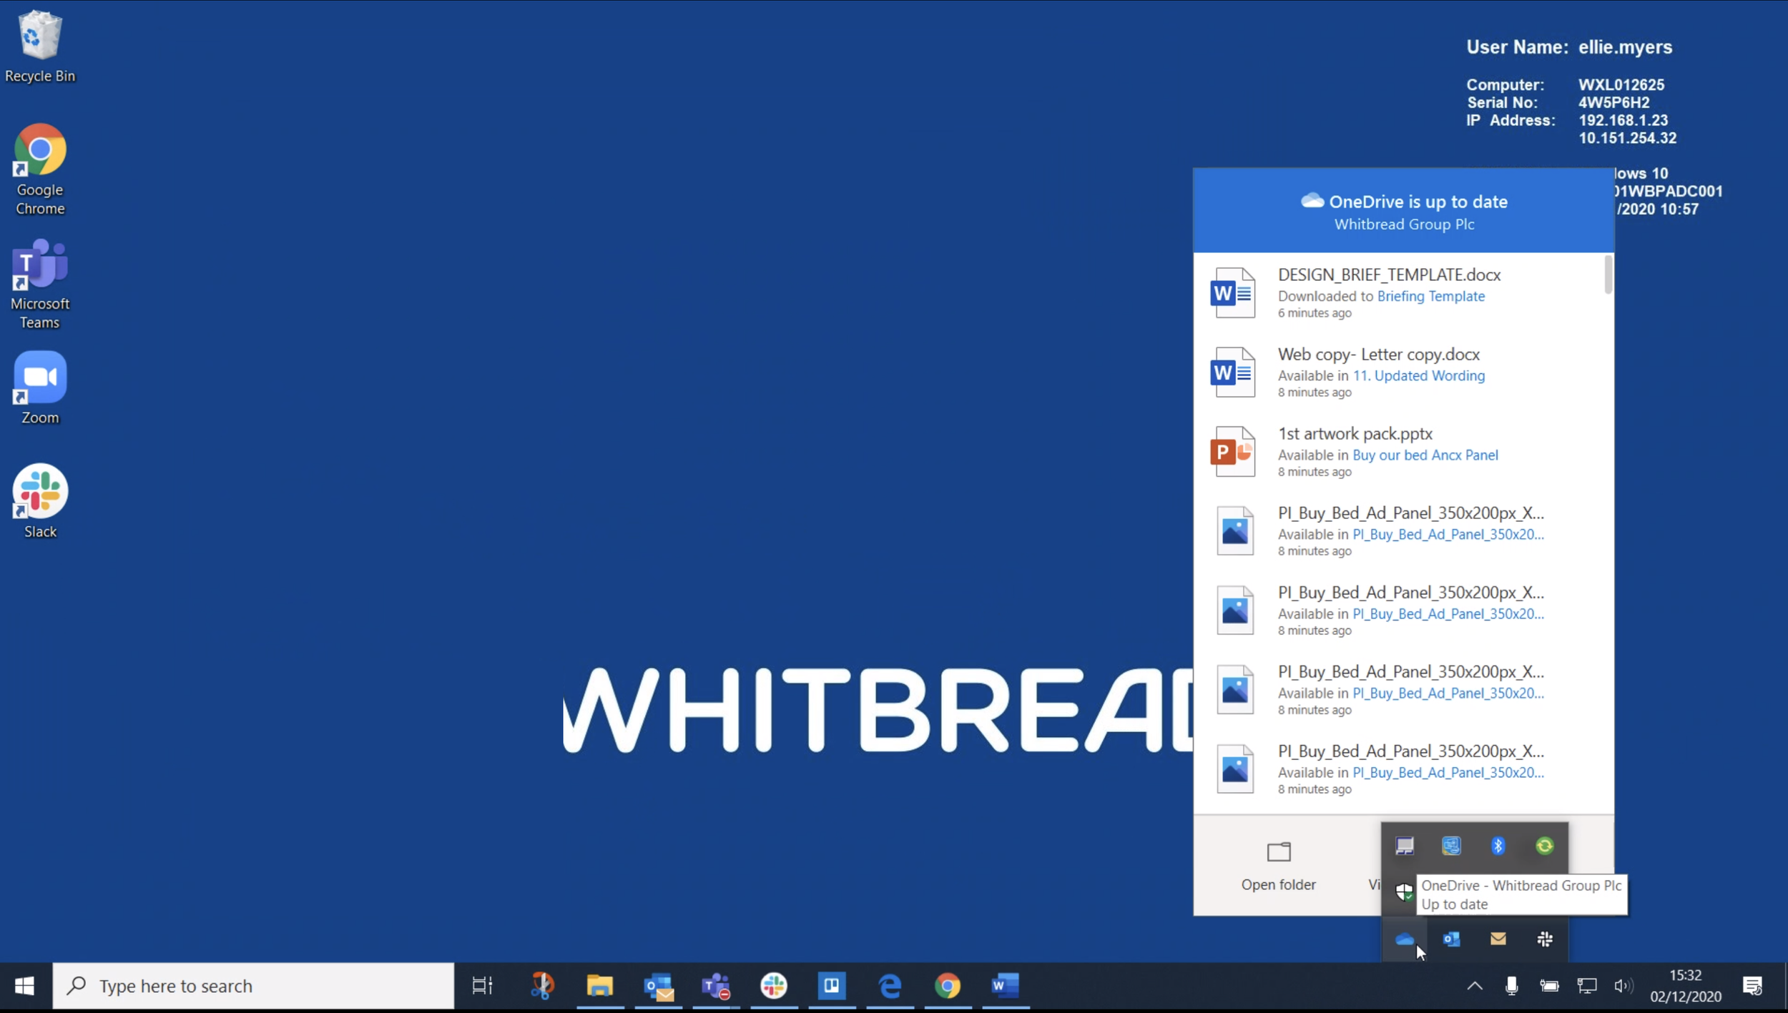1788x1013 pixels.
Task: Open the Action Center notifications icon
Action: point(1753,986)
